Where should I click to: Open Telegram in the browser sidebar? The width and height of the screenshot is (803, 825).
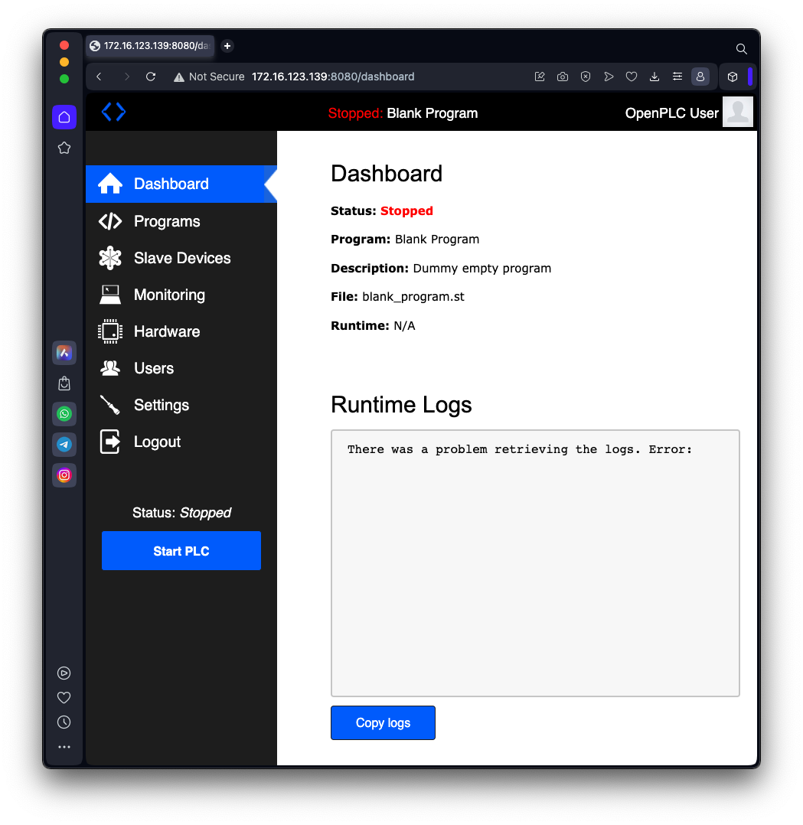pos(64,445)
